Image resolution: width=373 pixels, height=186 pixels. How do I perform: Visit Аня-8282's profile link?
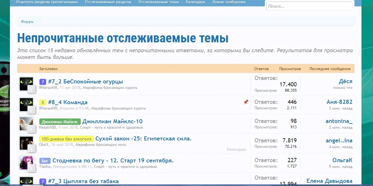coord(340,102)
